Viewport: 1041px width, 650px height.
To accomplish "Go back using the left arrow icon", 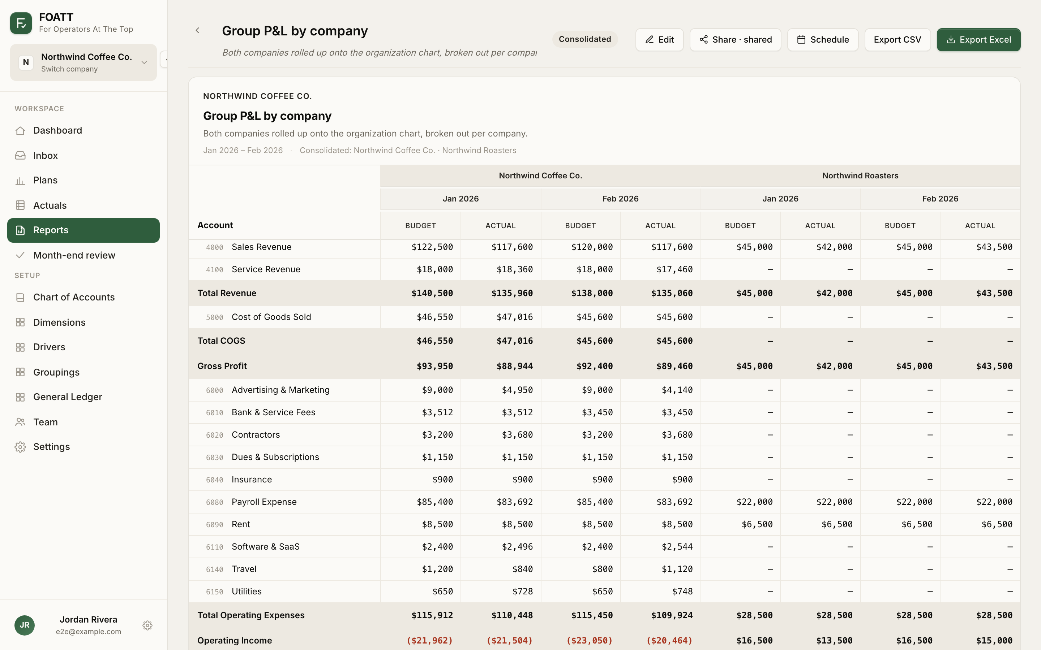I will pos(197,30).
